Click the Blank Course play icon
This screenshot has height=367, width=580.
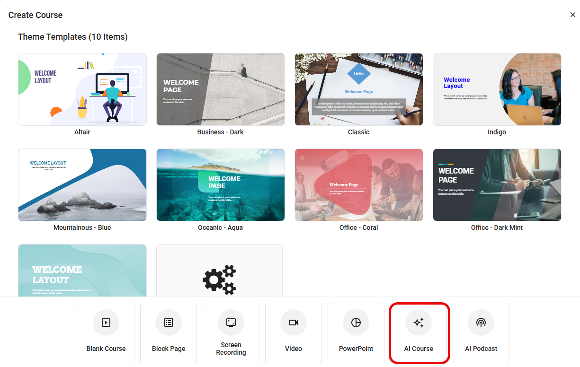click(x=106, y=323)
